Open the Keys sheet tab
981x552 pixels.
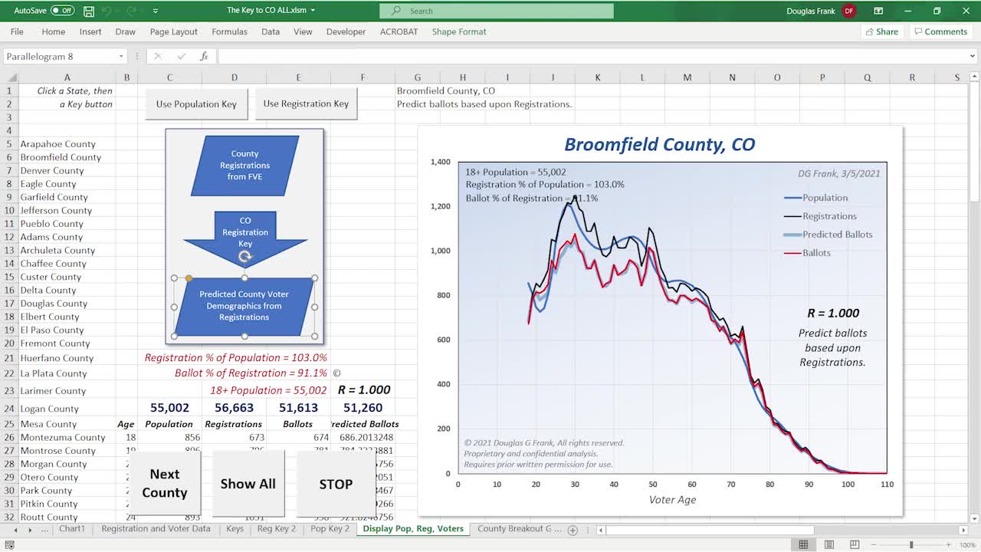point(235,529)
